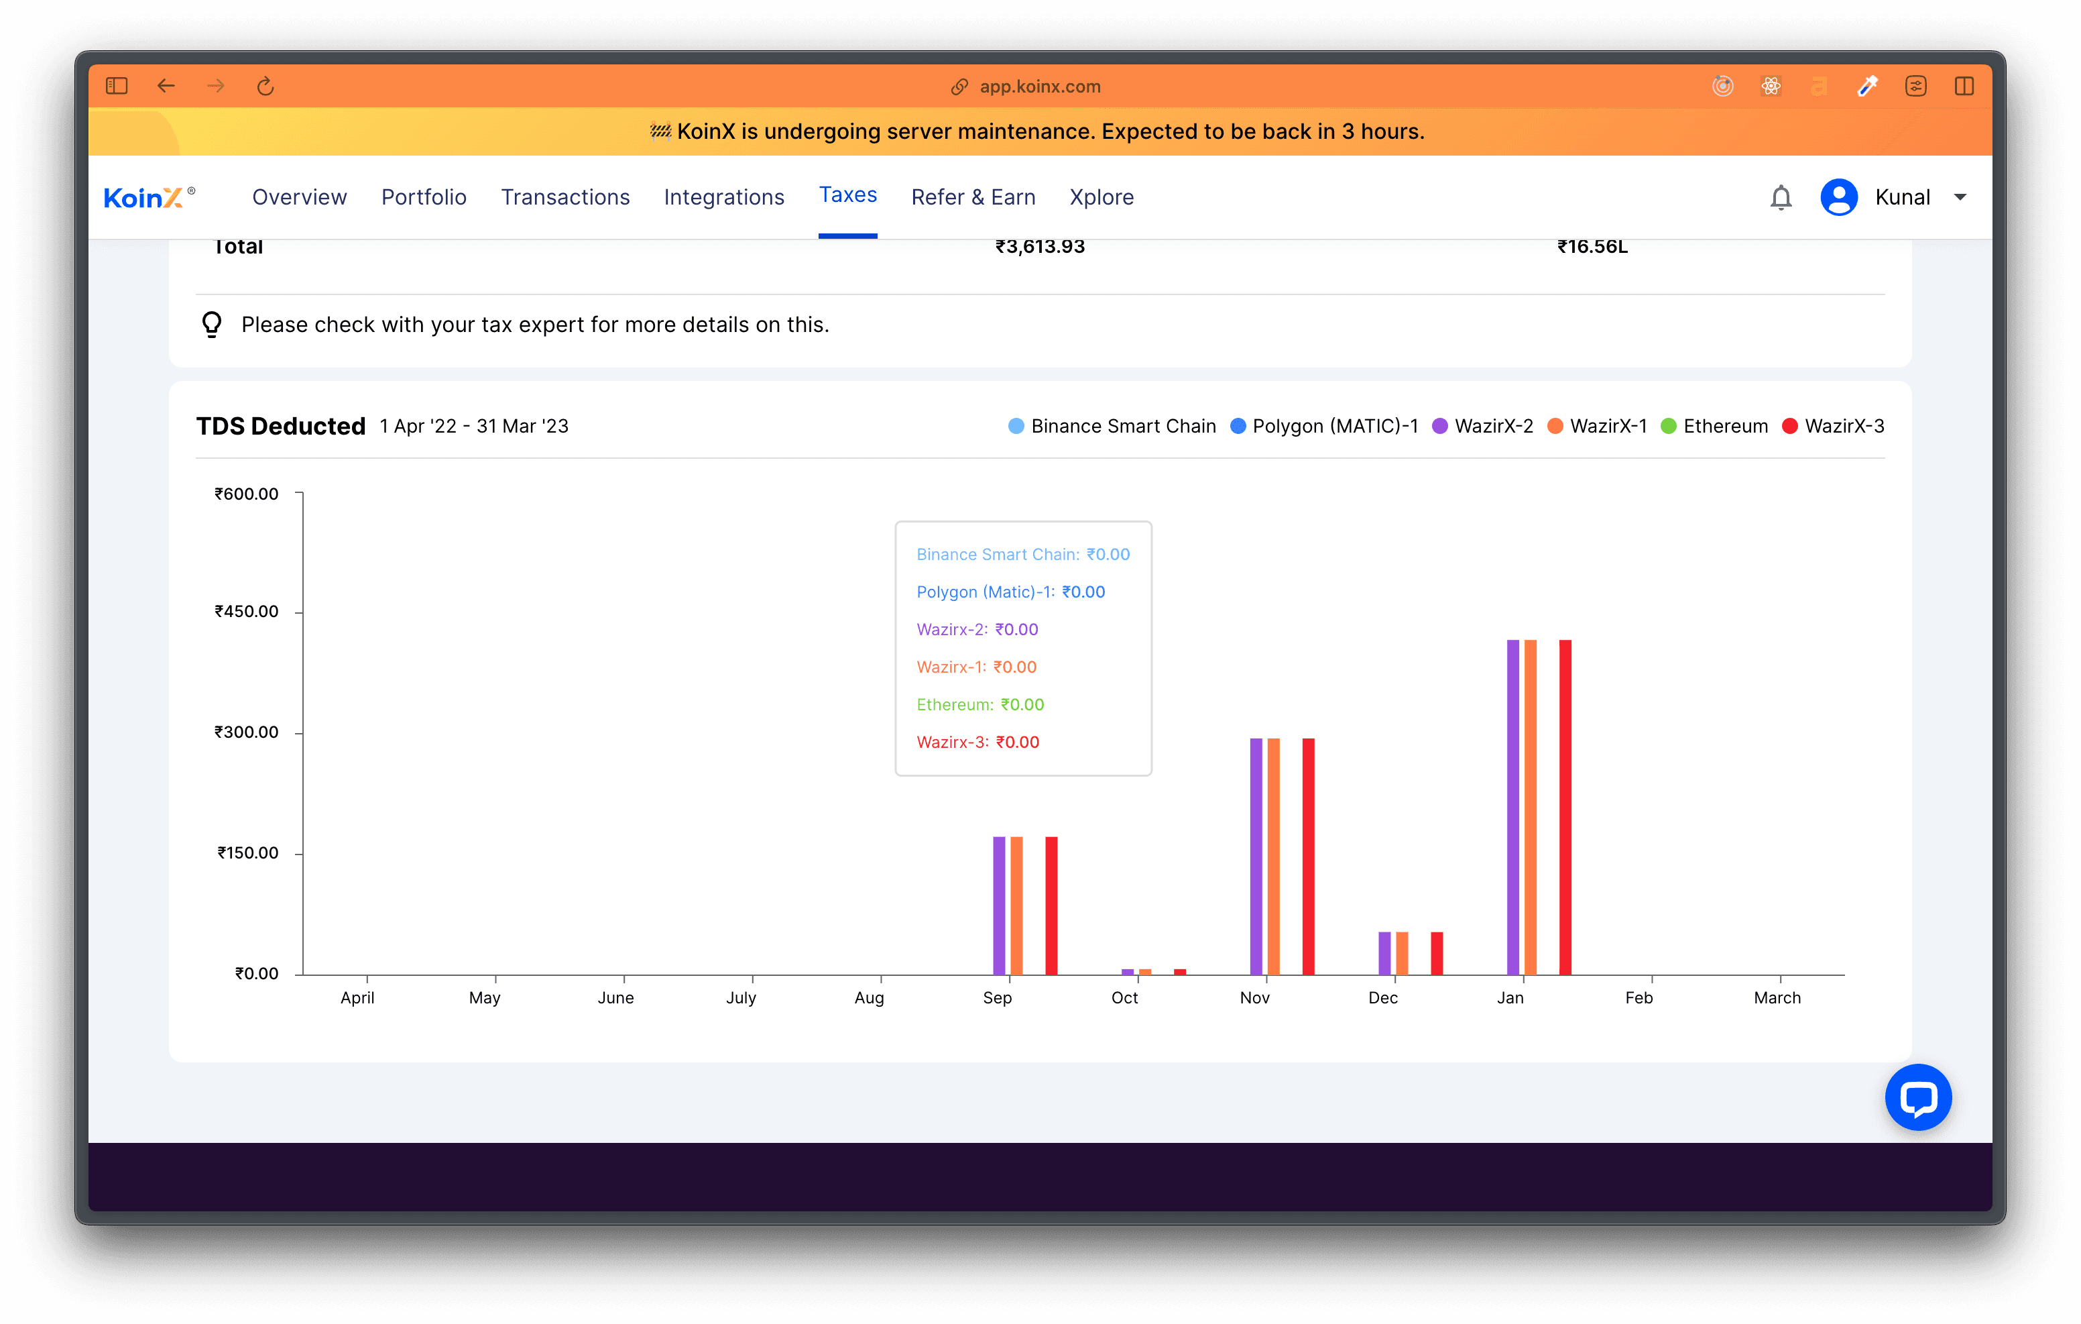Click the orange WazirX-1 bar for Nov
The width and height of the screenshot is (2081, 1324).
(1273, 856)
